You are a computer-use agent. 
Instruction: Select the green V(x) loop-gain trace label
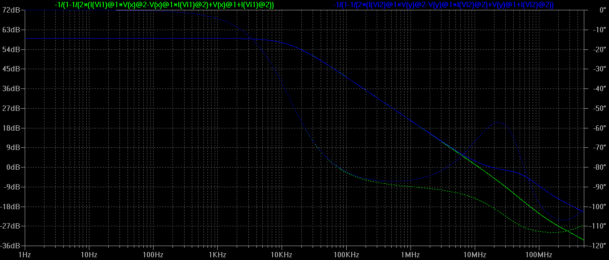point(164,4)
